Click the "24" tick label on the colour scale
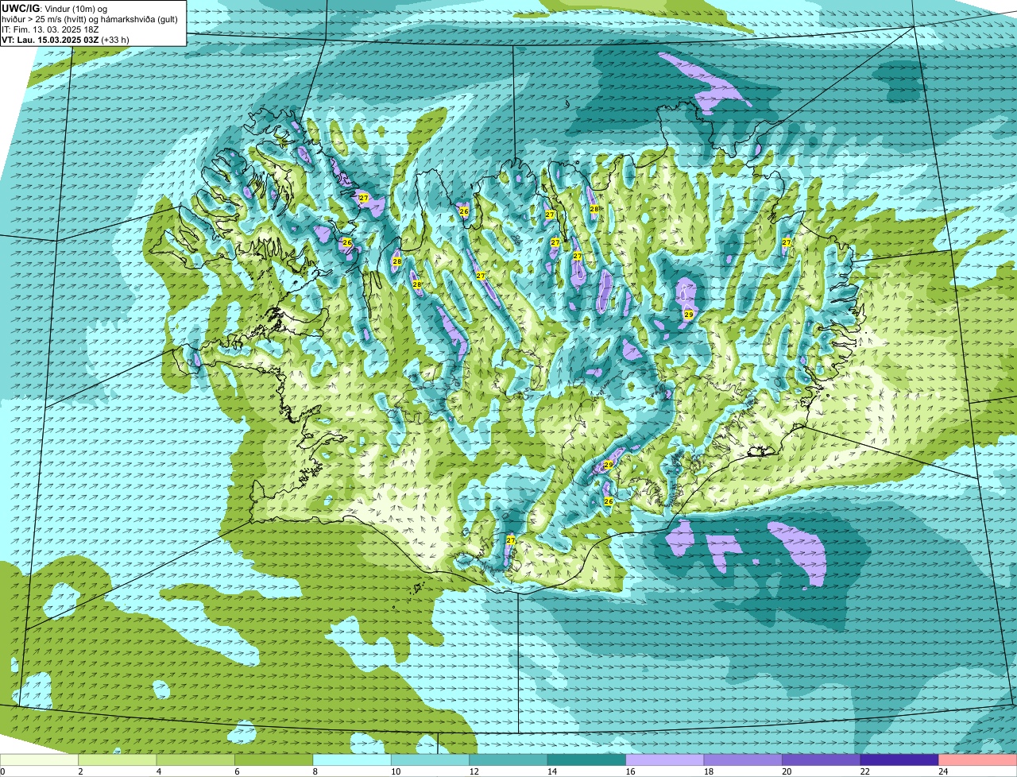This screenshot has width=1017, height=777. tap(943, 771)
